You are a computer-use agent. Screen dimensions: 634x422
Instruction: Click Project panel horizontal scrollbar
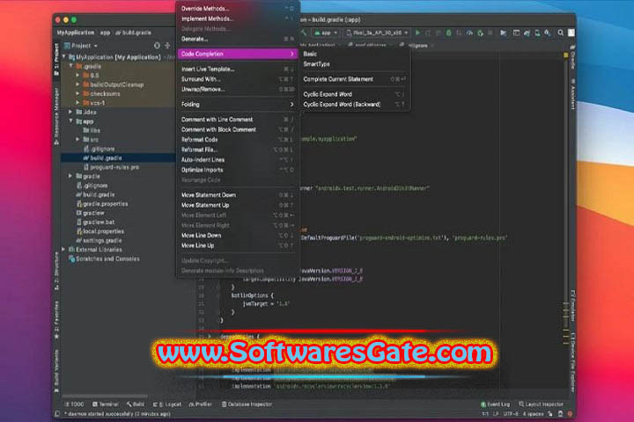[105, 397]
